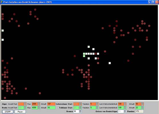This screenshot has height=114, width=159.
Task: Click into the Beute Max field showing 4000
Action: tap(35, 108)
